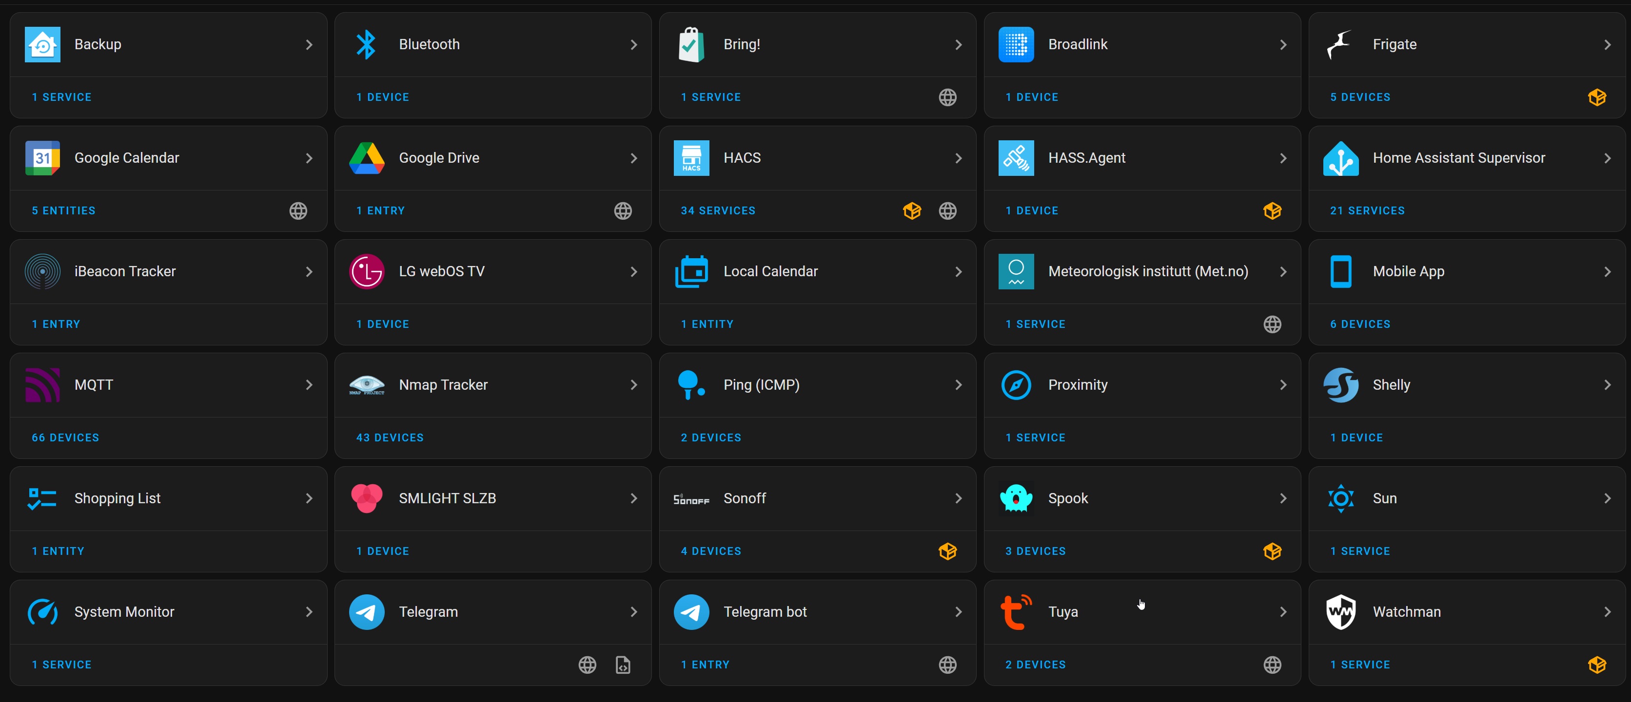The height and width of the screenshot is (702, 1631).
Task: Open the 2 DEVICES link for Ping (ICMP)
Action: coord(711,437)
